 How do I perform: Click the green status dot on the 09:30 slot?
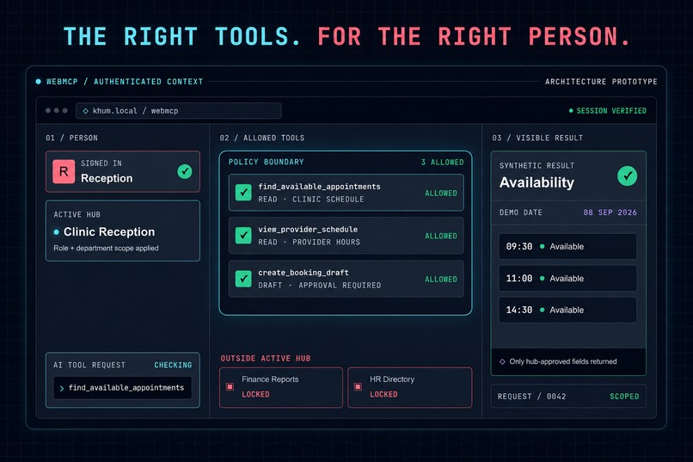pyautogui.click(x=543, y=246)
